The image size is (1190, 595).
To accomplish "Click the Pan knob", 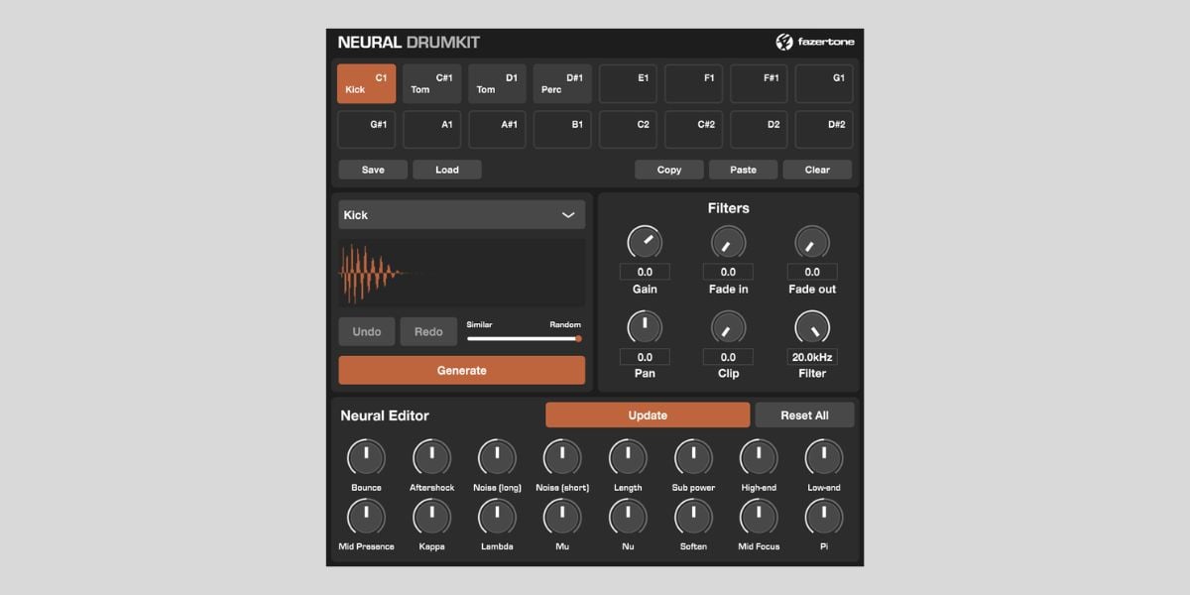I will click(x=645, y=326).
